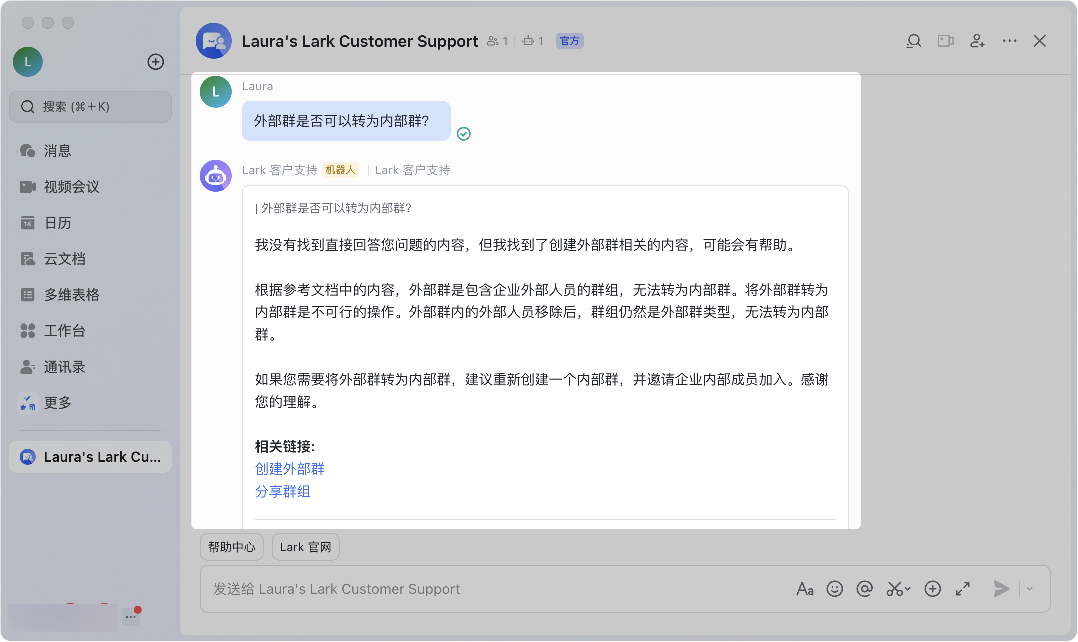
Task: Click the plus icon in input box
Action: pyautogui.click(x=932, y=589)
